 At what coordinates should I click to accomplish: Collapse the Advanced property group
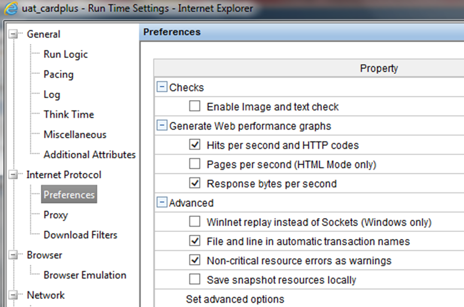[x=161, y=203]
